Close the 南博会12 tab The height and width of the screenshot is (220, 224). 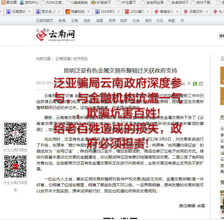[177, 12]
